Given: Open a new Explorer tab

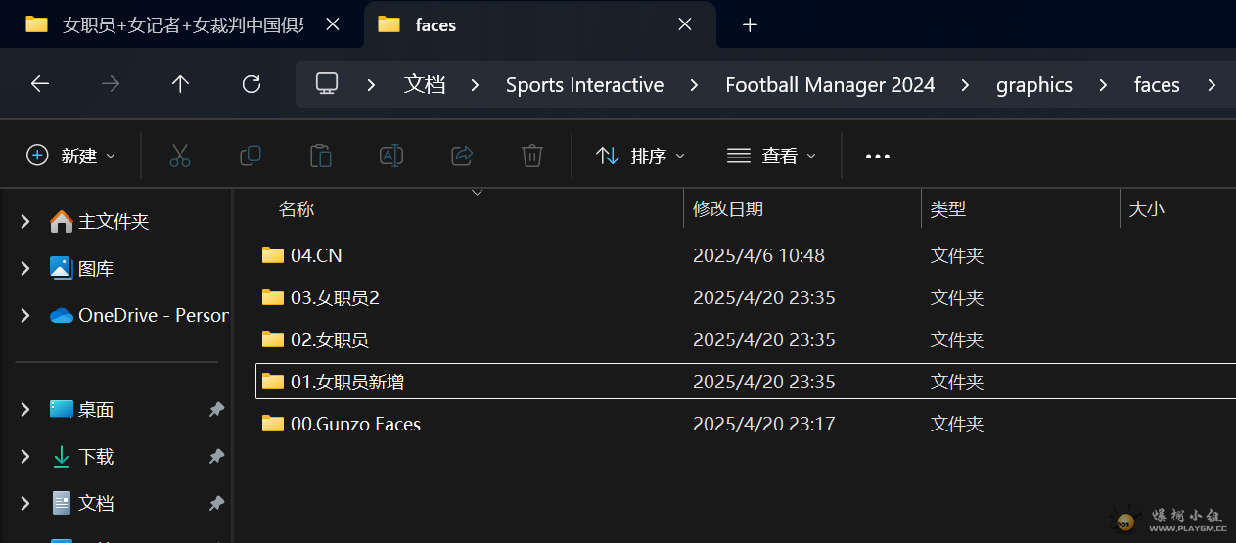Looking at the screenshot, I should click(750, 24).
